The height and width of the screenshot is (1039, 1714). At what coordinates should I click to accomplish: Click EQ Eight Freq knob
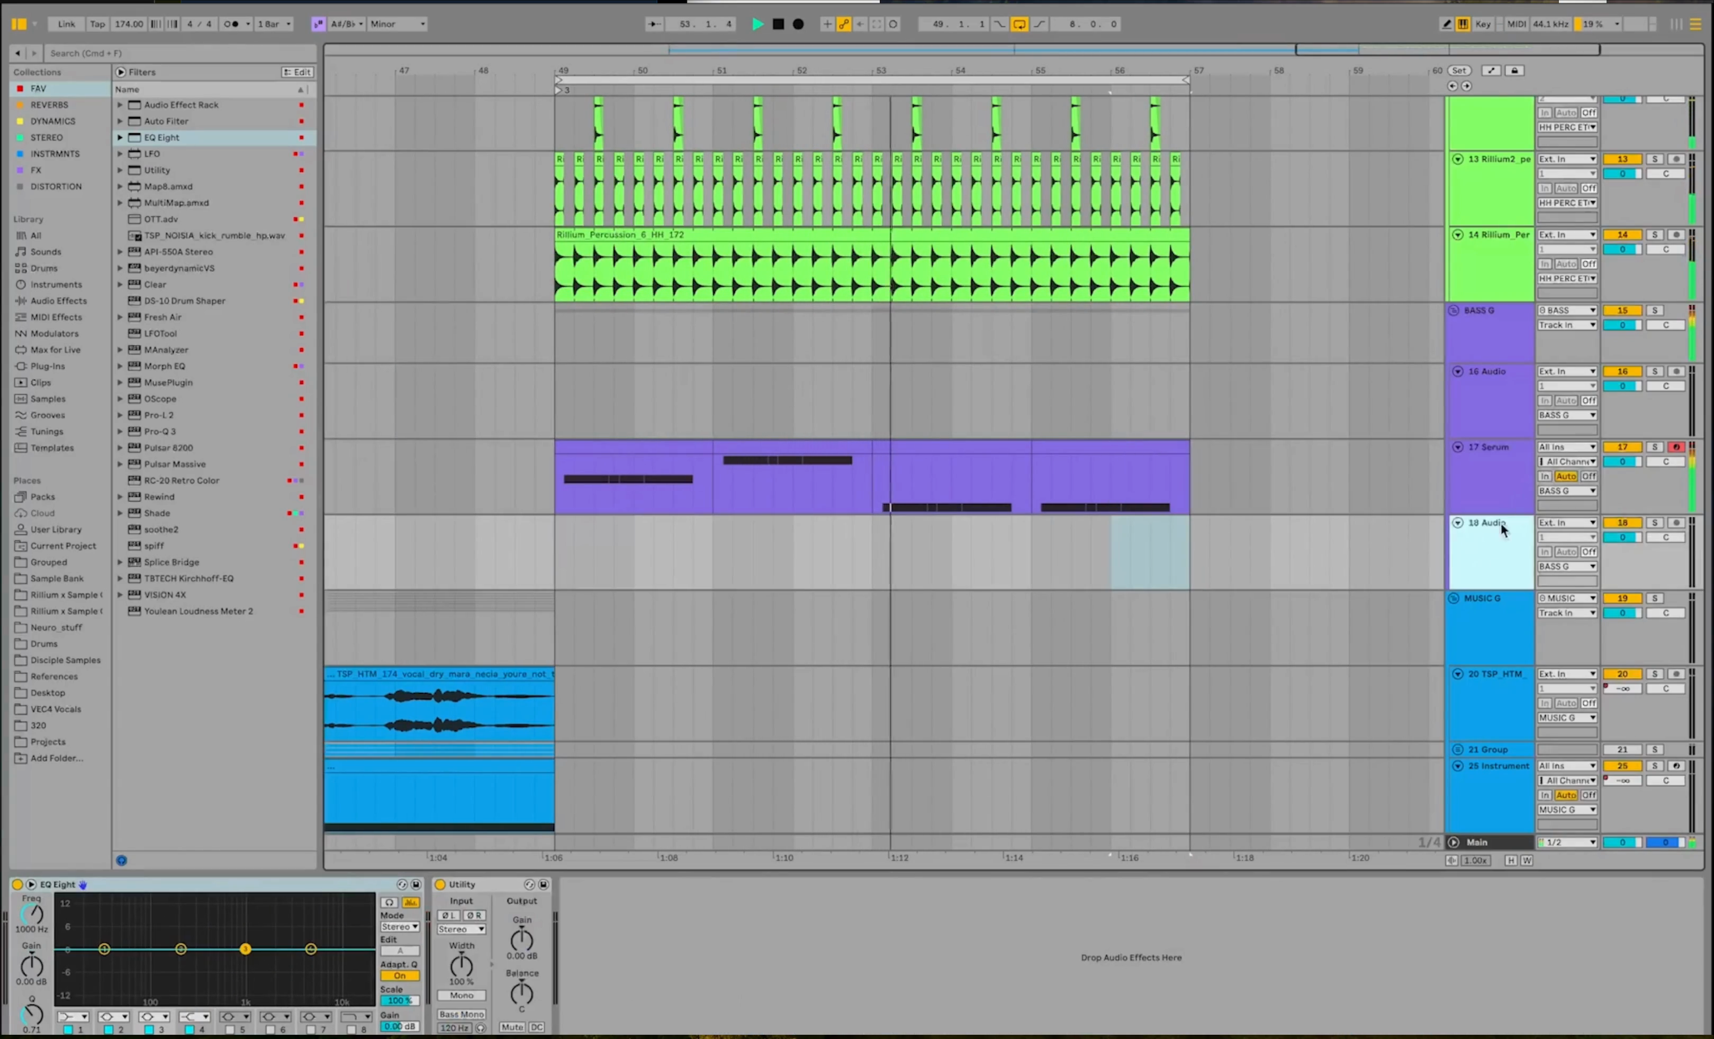[x=31, y=914]
